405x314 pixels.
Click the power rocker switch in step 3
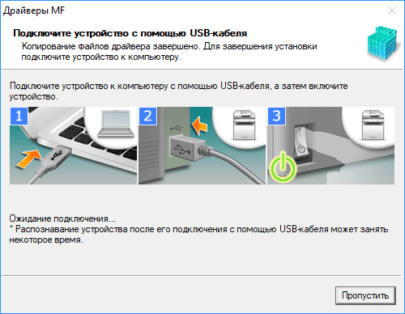coord(301,142)
